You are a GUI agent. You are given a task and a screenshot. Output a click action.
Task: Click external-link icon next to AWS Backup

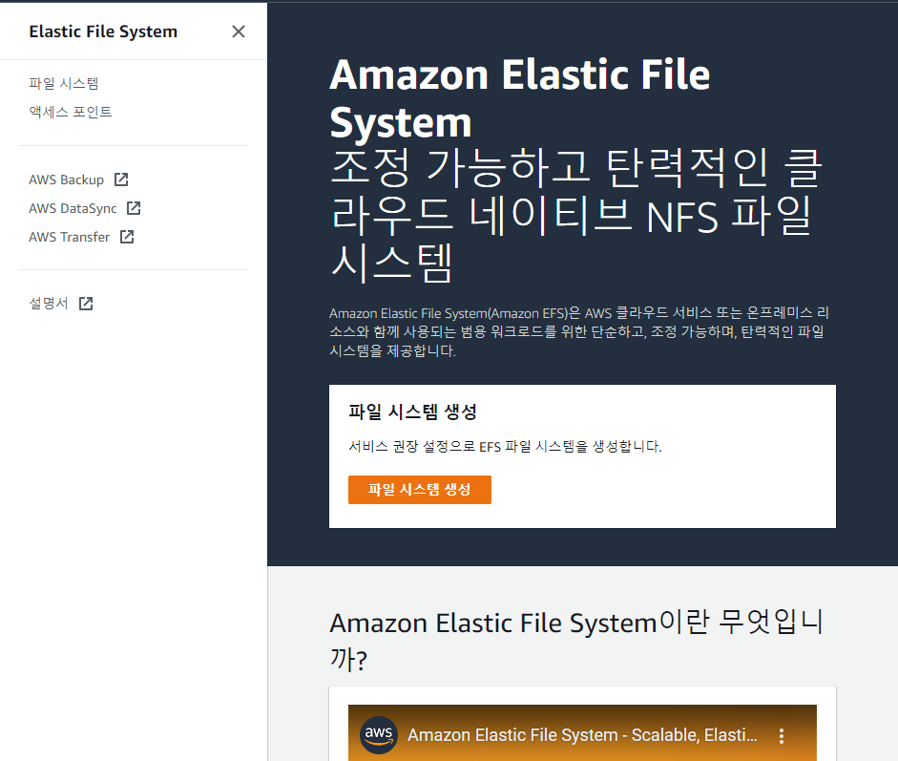click(121, 180)
